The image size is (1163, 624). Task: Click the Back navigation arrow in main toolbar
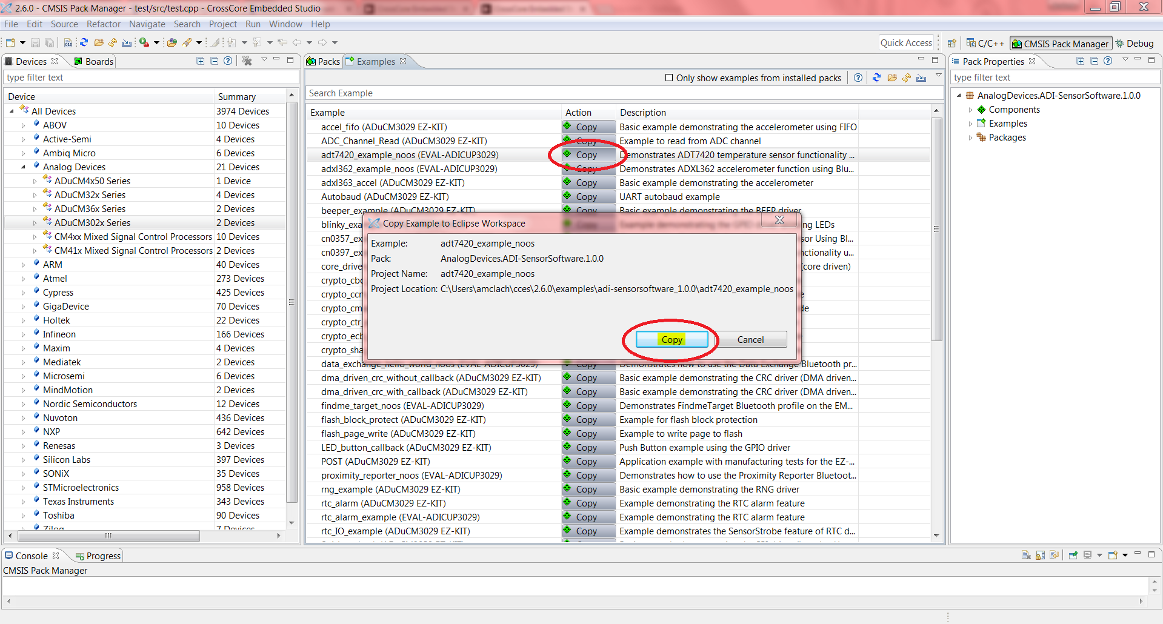point(296,42)
